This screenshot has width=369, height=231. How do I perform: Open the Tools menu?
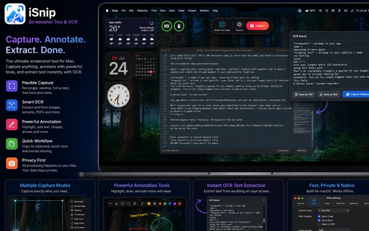pyautogui.click(x=181, y=11)
